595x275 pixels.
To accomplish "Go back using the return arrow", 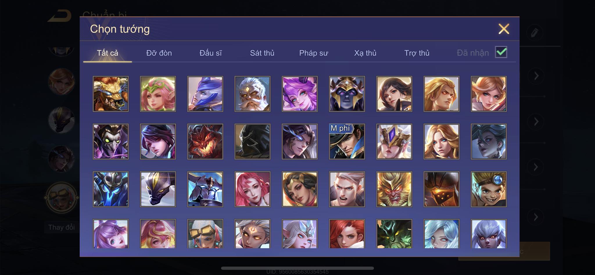I will (60, 16).
